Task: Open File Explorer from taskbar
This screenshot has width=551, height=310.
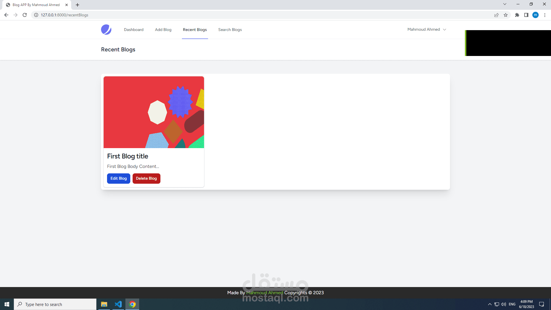Action: point(104,304)
